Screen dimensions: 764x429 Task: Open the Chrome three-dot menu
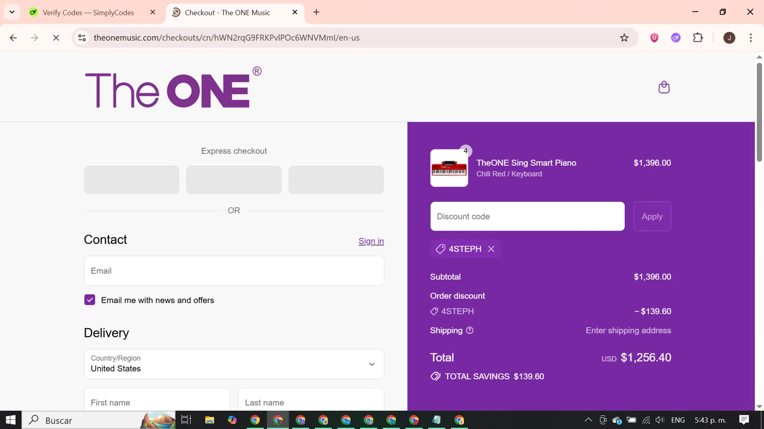tap(751, 38)
